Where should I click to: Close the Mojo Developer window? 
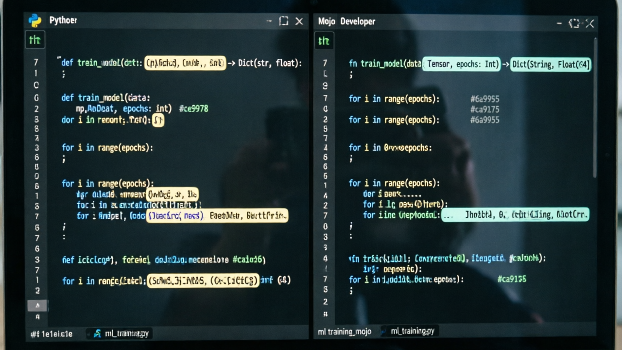[589, 23]
